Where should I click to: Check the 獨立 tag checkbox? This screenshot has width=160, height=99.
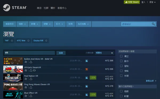coord(121,56)
